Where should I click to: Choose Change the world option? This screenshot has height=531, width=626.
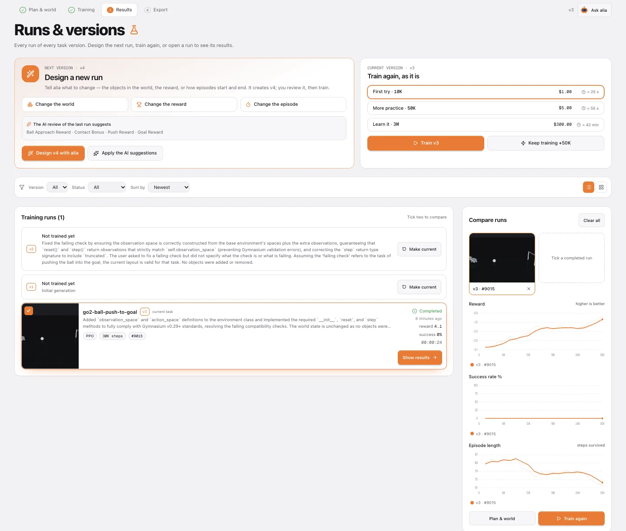tap(75, 104)
